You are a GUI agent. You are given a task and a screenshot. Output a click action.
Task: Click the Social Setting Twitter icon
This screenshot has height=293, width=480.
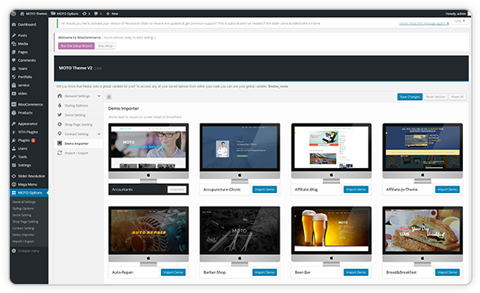[x=60, y=115]
